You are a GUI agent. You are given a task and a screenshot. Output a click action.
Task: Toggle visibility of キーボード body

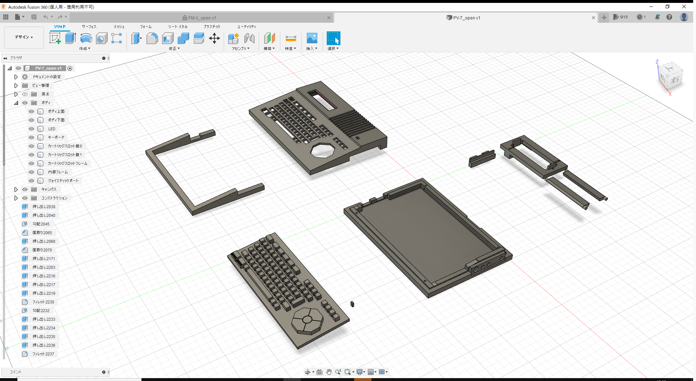[x=31, y=137]
